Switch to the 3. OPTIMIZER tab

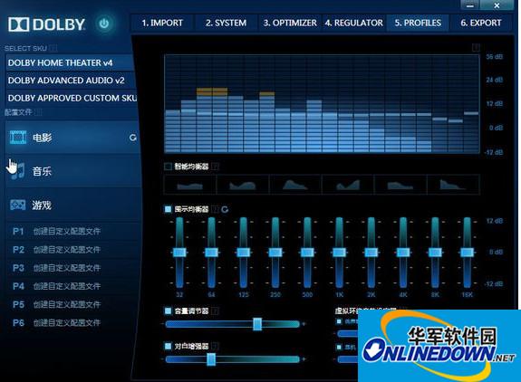(x=290, y=23)
